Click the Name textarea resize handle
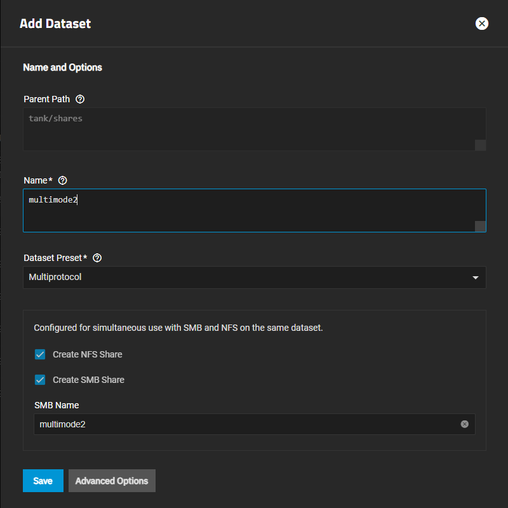Screen dimensions: 508x508 click(481, 227)
